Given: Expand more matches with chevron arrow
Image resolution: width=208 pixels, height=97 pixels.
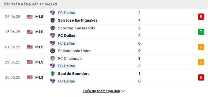Looking at the screenshot, I should pos(123,91).
